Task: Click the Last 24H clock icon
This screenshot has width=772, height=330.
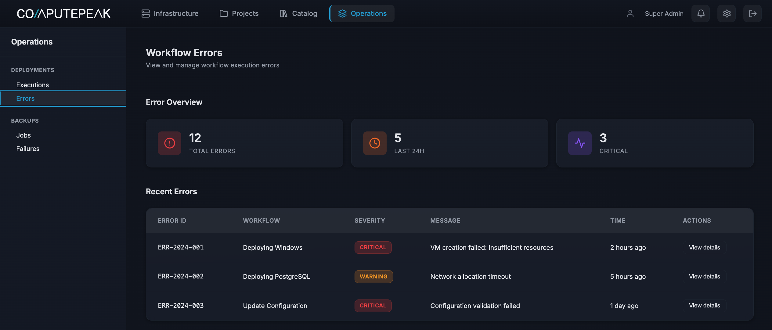Action: [374, 143]
